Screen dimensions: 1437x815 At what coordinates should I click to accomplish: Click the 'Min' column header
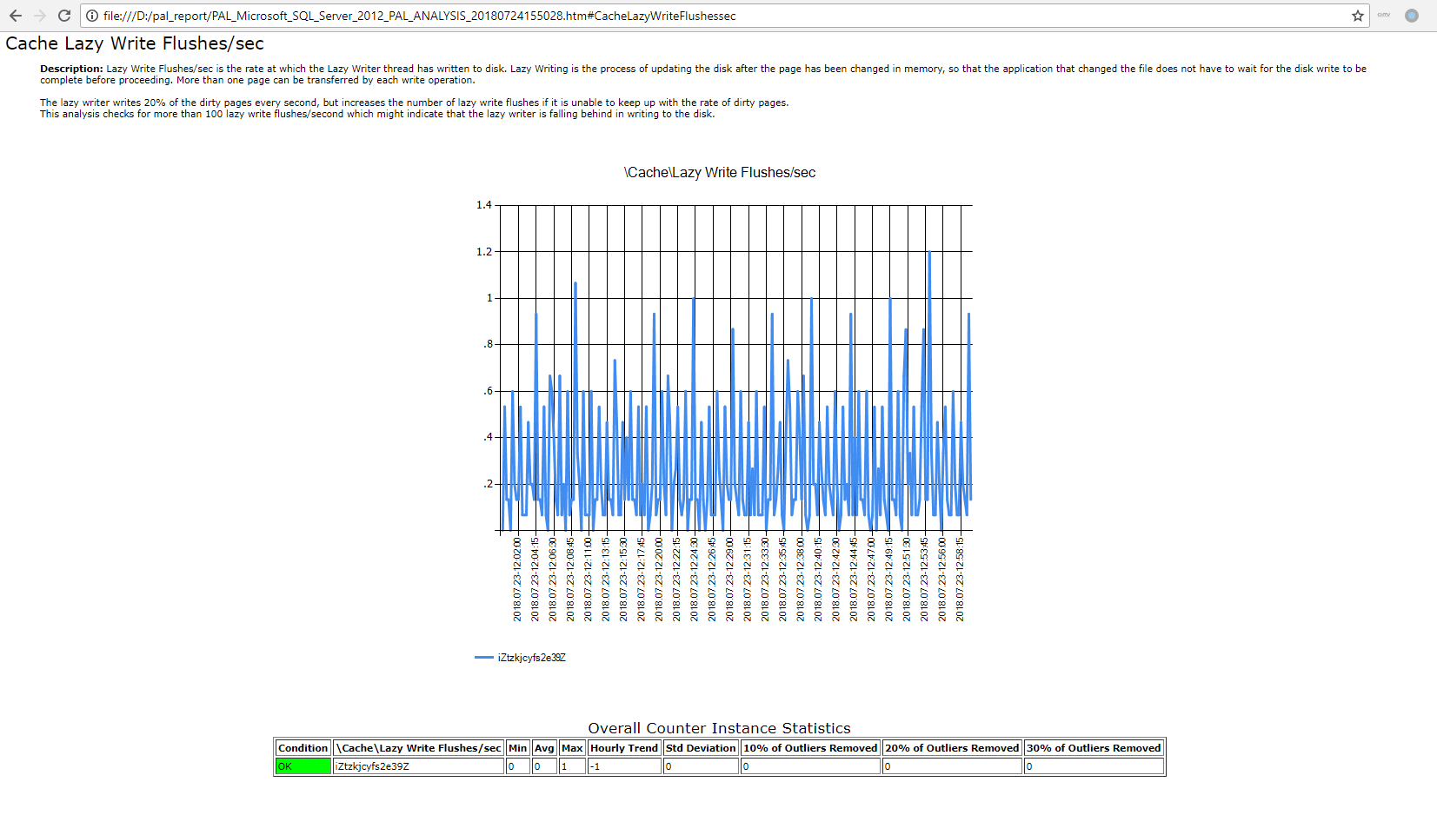(x=518, y=748)
